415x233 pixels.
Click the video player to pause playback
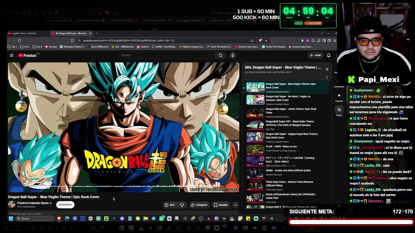[124, 127]
